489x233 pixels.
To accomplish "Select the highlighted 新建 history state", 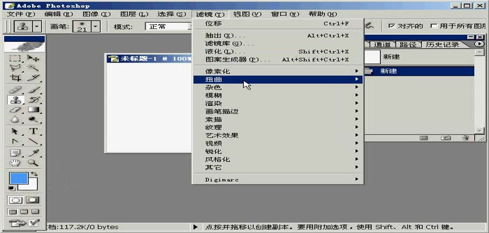I will tap(420, 71).
